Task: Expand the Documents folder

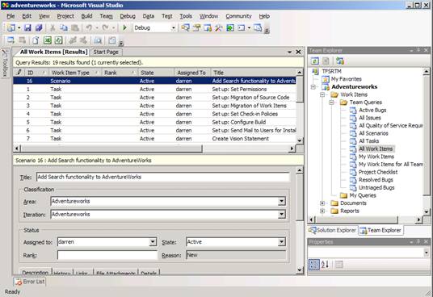Action: 322,203
